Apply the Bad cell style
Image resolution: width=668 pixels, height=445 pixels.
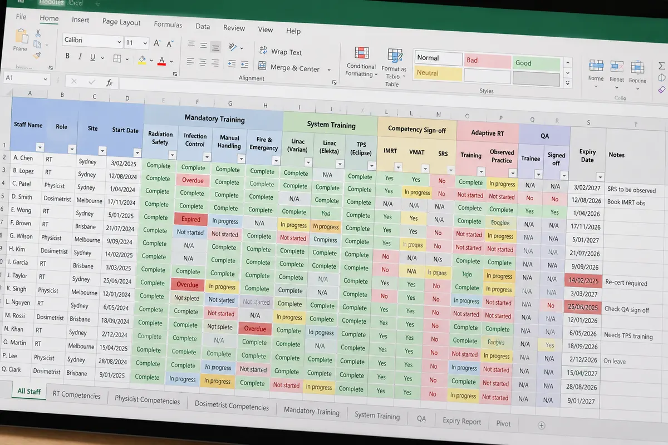coord(488,61)
